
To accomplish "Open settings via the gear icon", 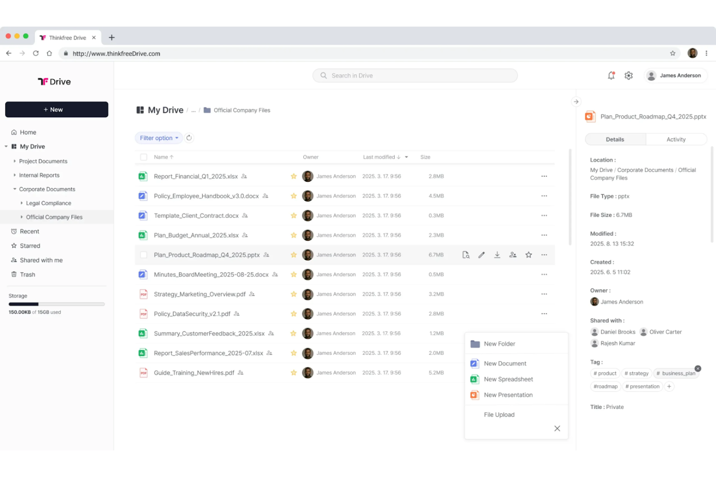I will coord(628,75).
